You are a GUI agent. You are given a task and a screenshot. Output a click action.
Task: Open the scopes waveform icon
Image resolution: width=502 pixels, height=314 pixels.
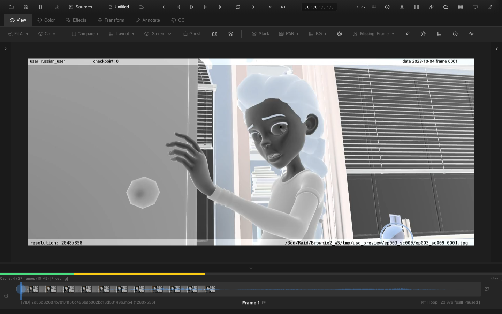[x=471, y=34]
